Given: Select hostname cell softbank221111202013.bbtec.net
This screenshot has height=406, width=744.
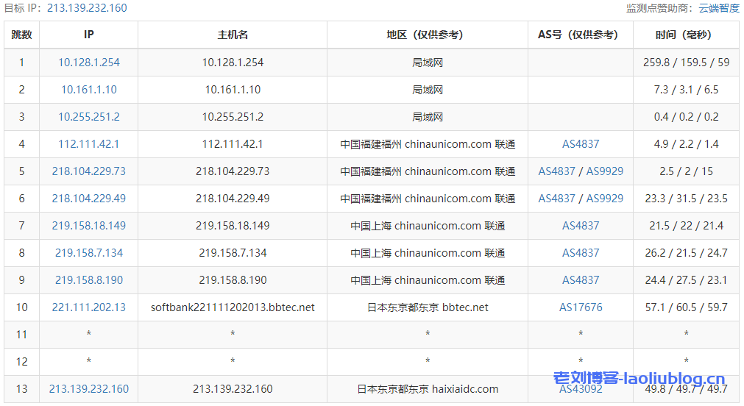Looking at the screenshot, I should point(233,307).
